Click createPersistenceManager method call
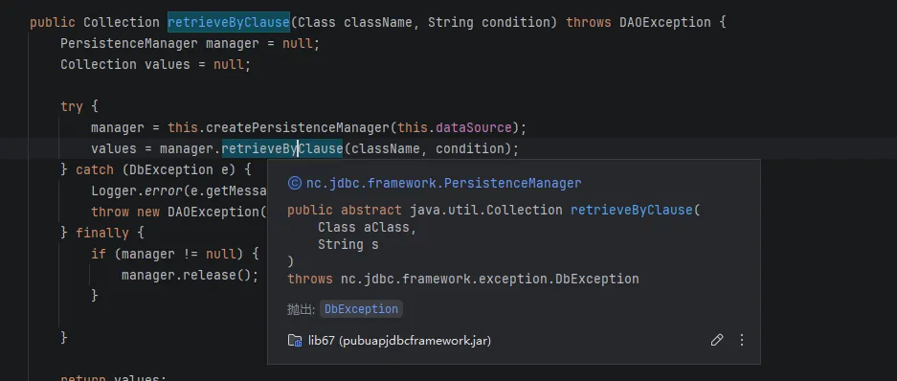This screenshot has width=897, height=381. pos(298,127)
